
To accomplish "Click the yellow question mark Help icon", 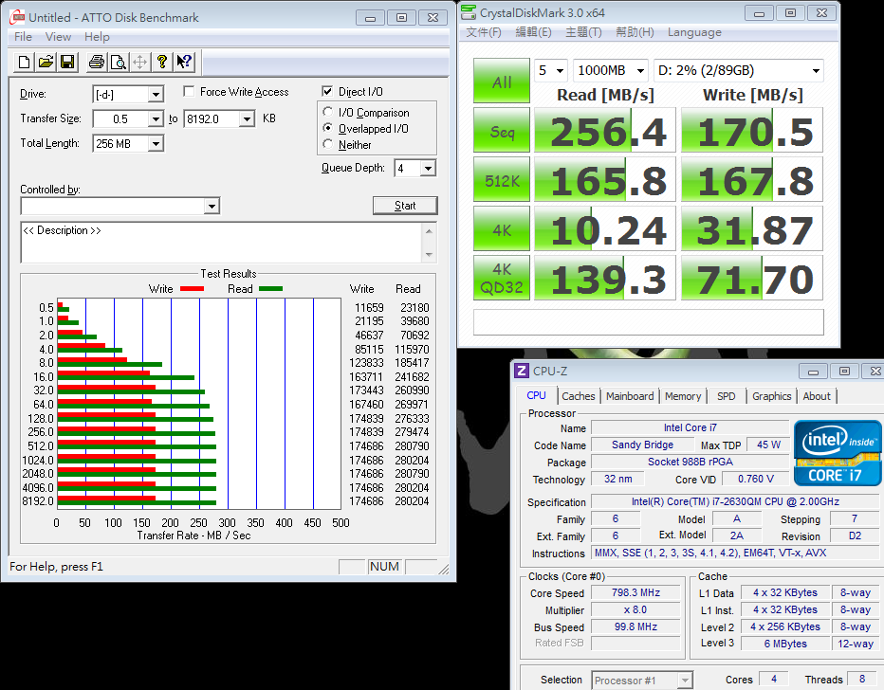I will coord(162,62).
